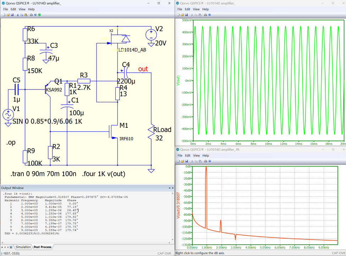Open View menu in FFT window
Viewport: 346px width, 256px height.
[196, 156]
